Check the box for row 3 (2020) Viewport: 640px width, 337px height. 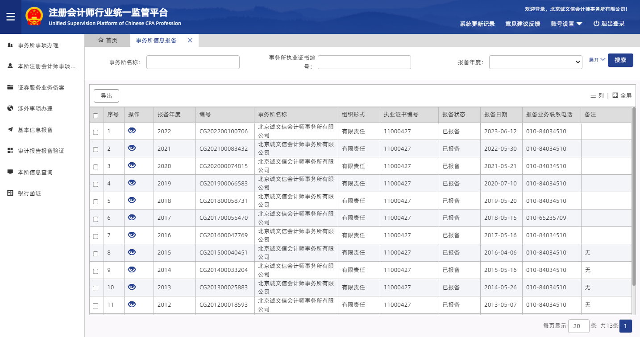[96, 167]
